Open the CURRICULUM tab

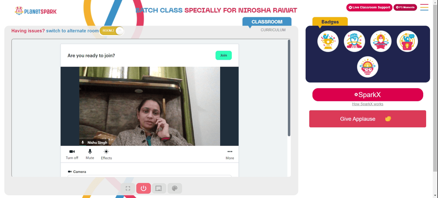273,30
